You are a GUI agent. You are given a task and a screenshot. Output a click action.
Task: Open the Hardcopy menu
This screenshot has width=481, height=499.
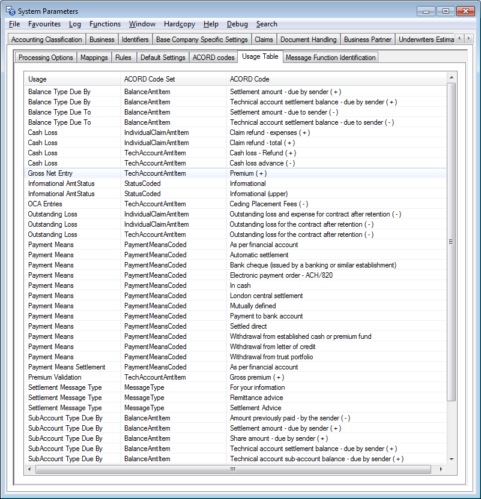pyautogui.click(x=179, y=24)
